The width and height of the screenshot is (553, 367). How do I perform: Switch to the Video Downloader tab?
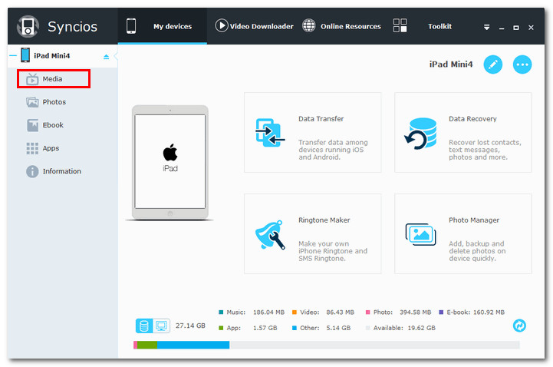[255, 26]
